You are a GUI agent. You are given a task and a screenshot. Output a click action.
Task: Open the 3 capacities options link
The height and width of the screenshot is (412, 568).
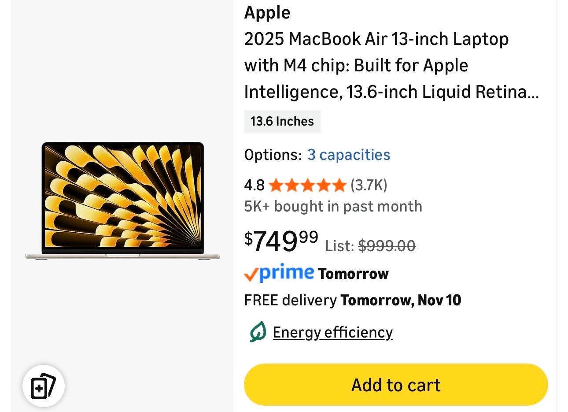[x=348, y=155]
